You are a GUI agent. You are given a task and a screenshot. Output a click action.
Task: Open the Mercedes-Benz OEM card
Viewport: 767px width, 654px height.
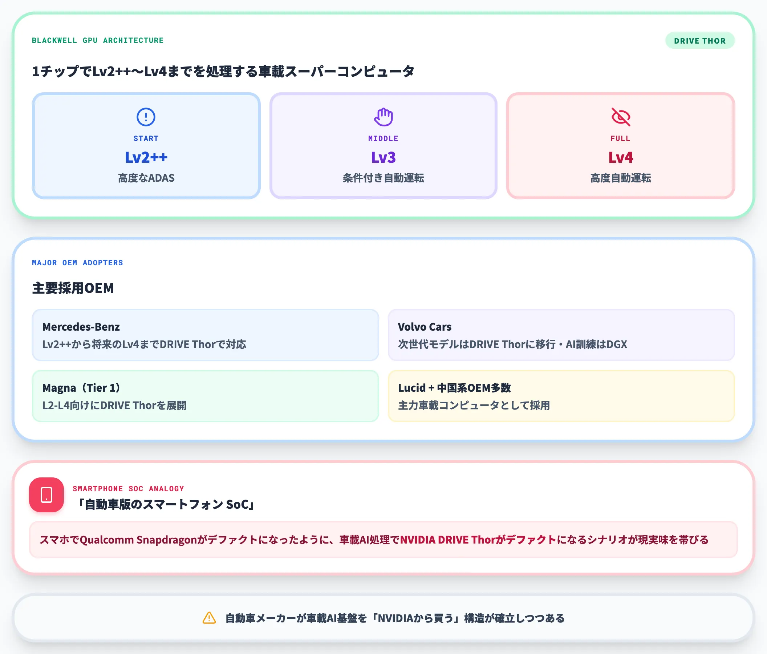[x=206, y=335]
